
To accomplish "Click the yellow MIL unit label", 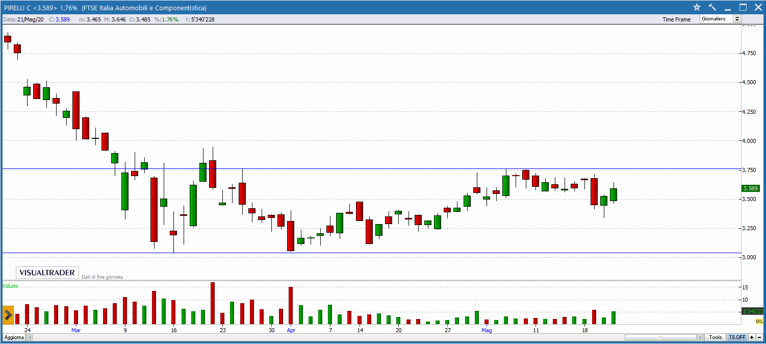I will click(759, 321).
